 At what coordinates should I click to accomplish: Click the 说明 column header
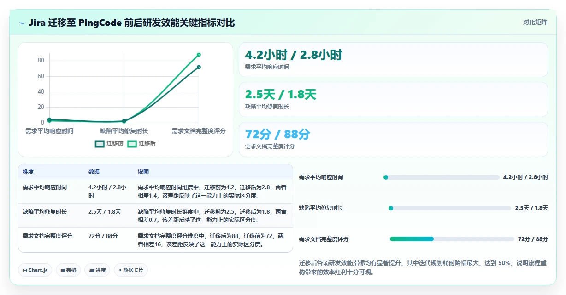click(143, 172)
